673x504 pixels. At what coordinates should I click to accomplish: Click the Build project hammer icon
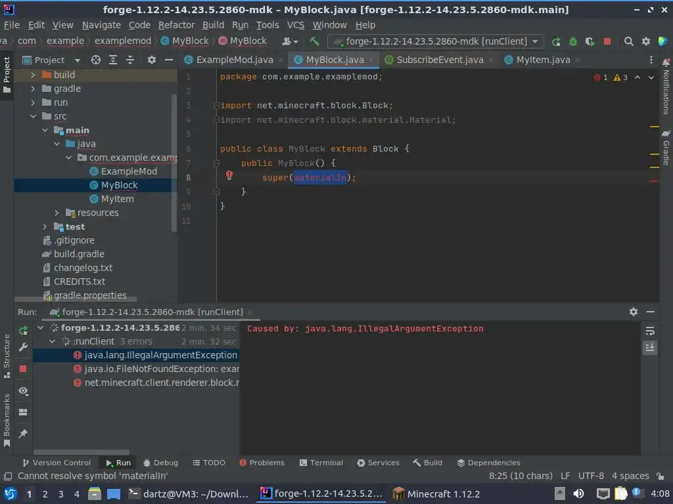(x=314, y=41)
